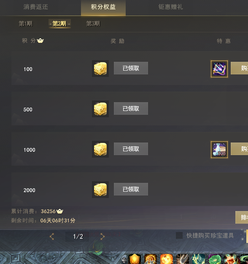Go to previous page with left arrow
248x264 pixels.
pyautogui.click(x=52, y=237)
